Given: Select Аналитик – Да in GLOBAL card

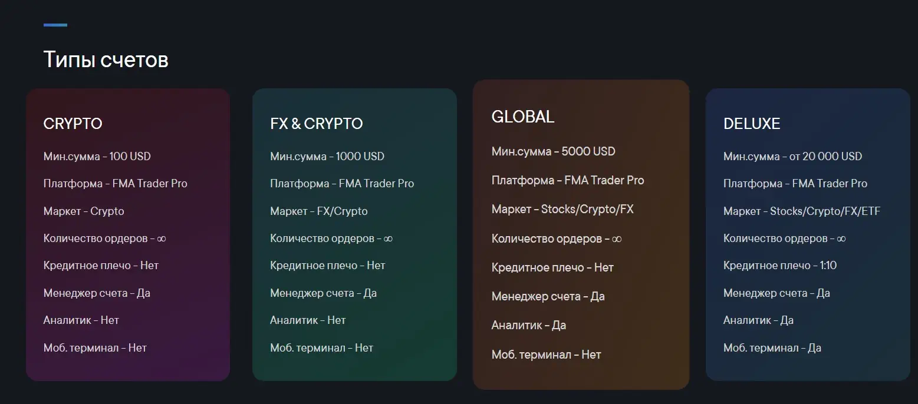Looking at the screenshot, I should [x=529, y=325].
